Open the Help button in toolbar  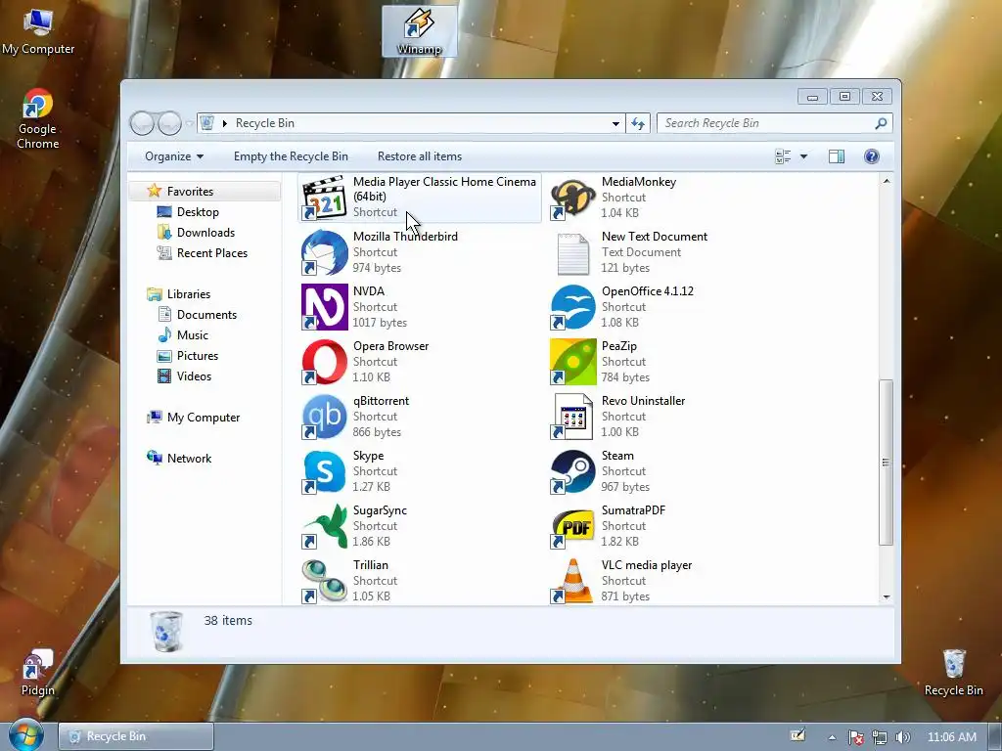coord(872,156)
